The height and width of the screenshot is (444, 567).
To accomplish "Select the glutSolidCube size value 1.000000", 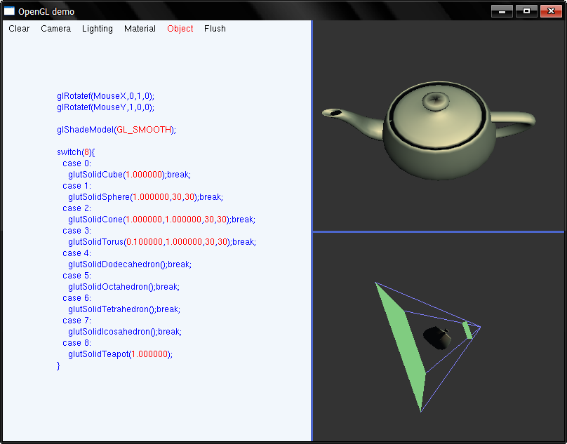I will tap(144, 175).
